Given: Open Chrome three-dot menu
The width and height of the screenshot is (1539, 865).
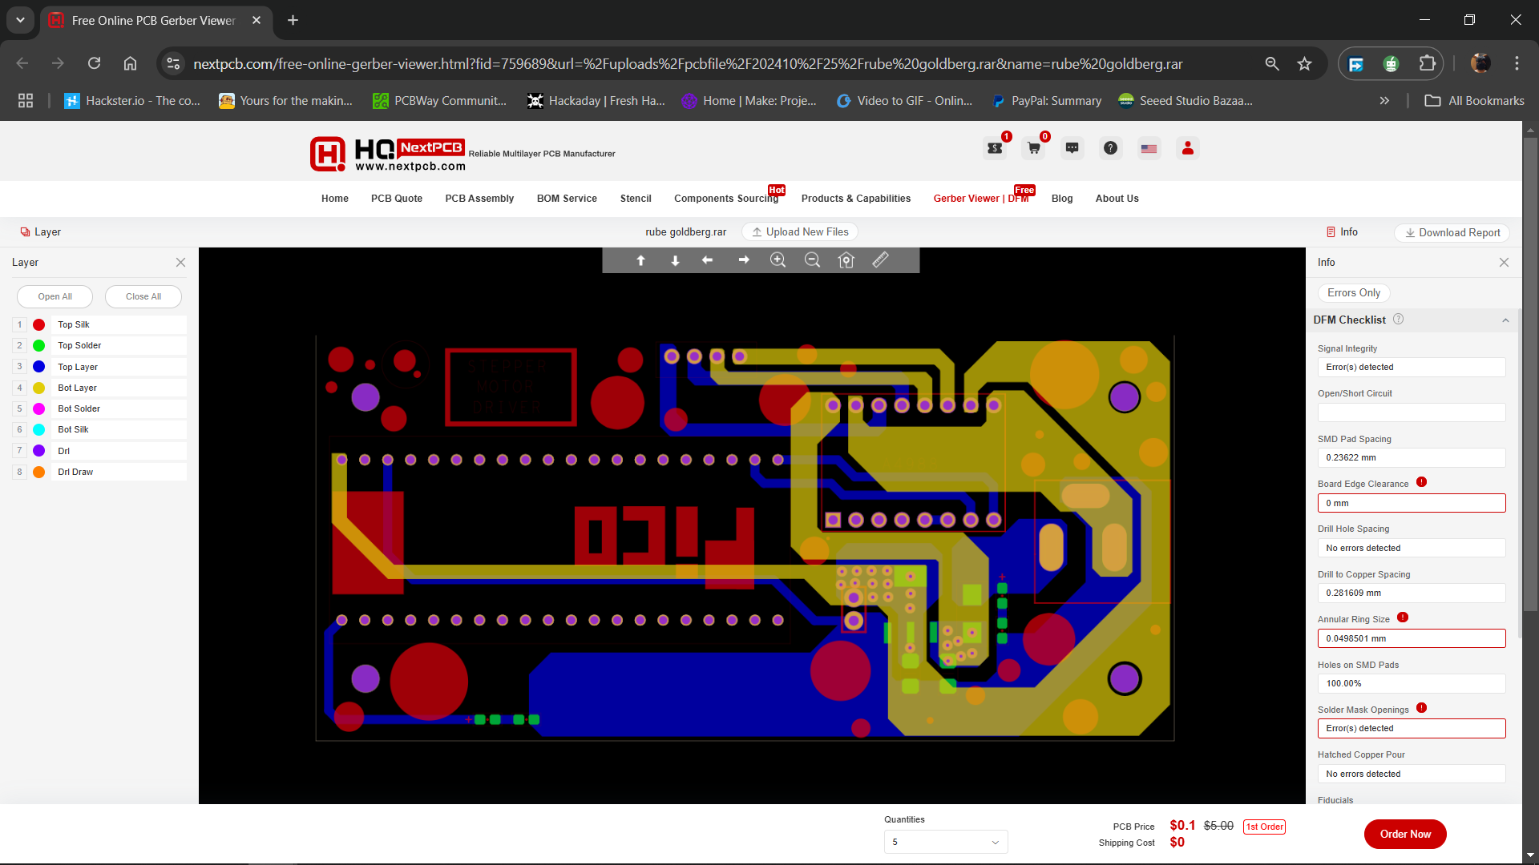Looking at the screenshot, I should [1517, 63].
